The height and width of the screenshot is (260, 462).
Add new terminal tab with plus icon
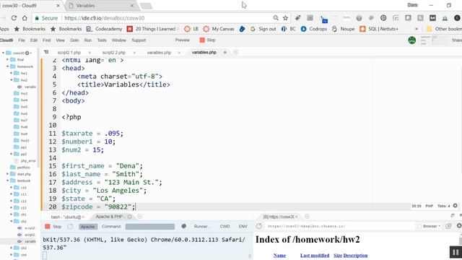tap(139, 217)
